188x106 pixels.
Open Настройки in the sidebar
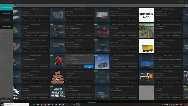point(6,20)
